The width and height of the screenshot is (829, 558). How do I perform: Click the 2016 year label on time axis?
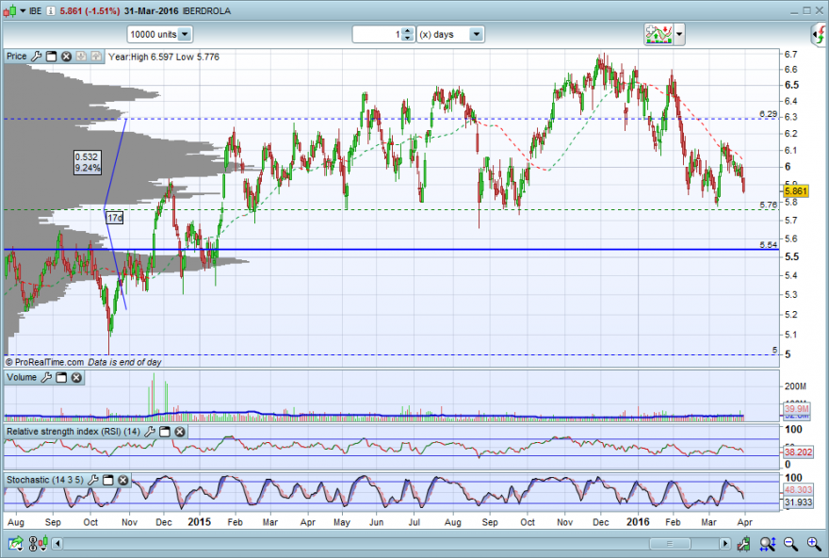[x=638, y=522]
